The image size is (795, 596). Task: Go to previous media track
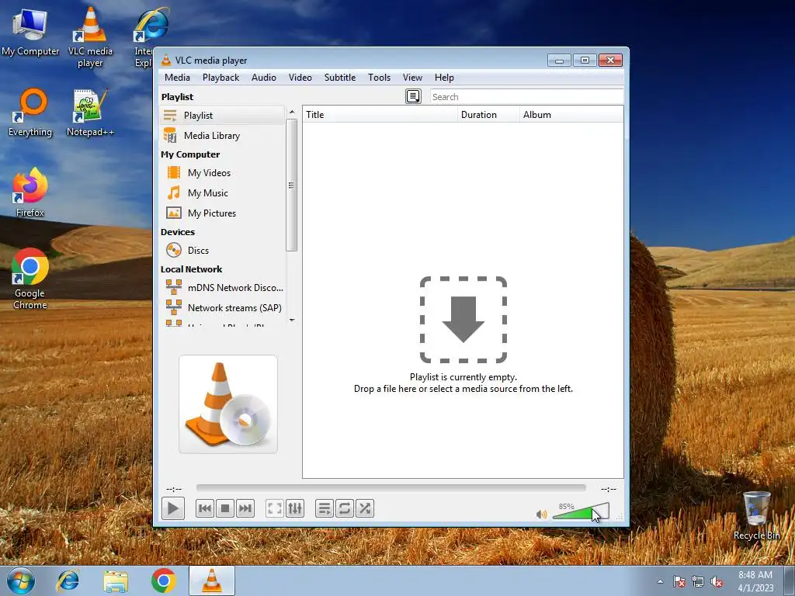205,508
